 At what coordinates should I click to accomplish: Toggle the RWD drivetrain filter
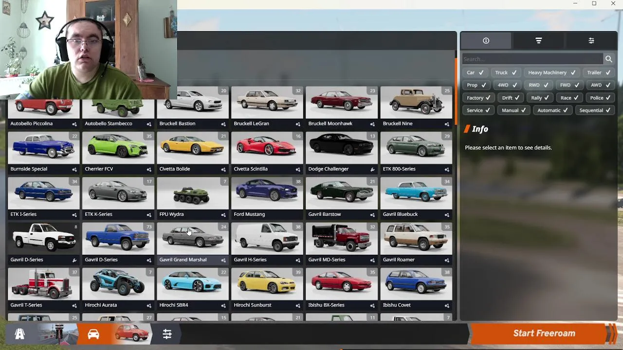[538, 85]
